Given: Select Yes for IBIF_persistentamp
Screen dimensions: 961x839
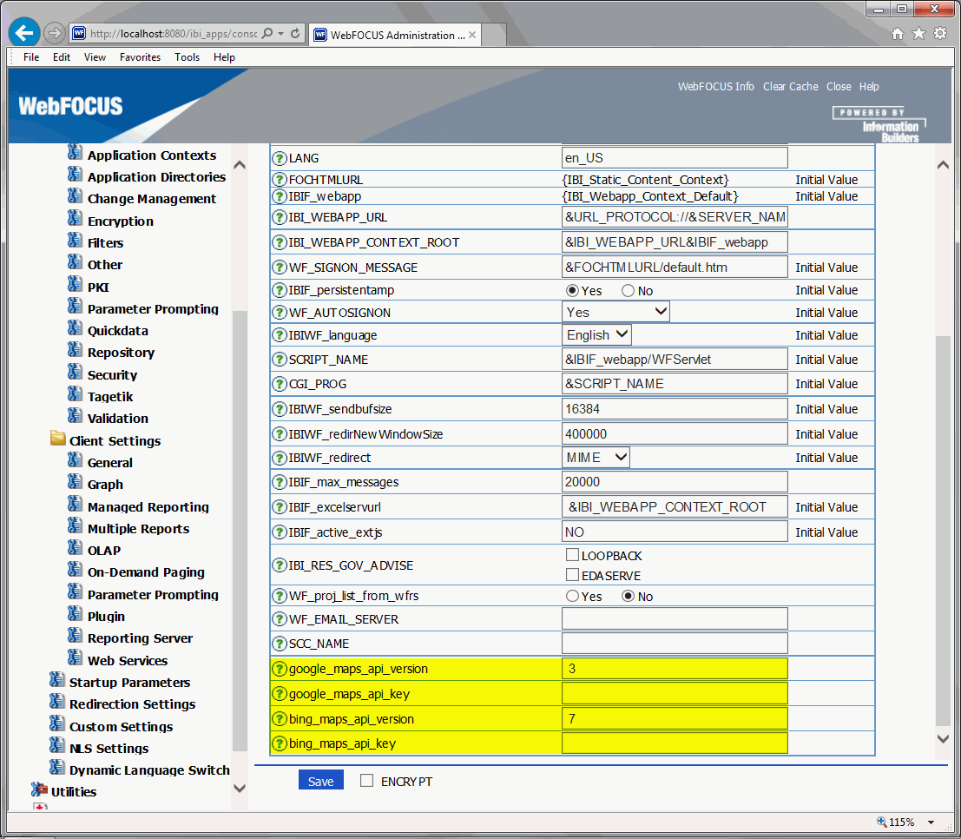Looking at the screenshot, I should click(x=572, y=291).
